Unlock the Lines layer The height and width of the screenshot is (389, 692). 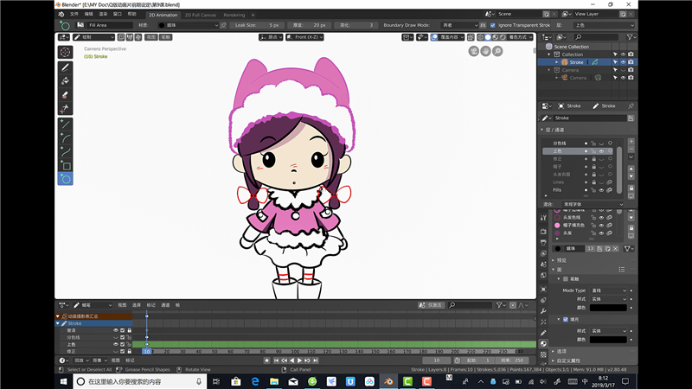pyautogui.click(x=593, y=182)
